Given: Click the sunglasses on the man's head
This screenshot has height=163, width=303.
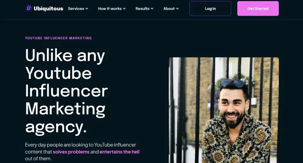Looking at the screenshot, I should [233, 84].
